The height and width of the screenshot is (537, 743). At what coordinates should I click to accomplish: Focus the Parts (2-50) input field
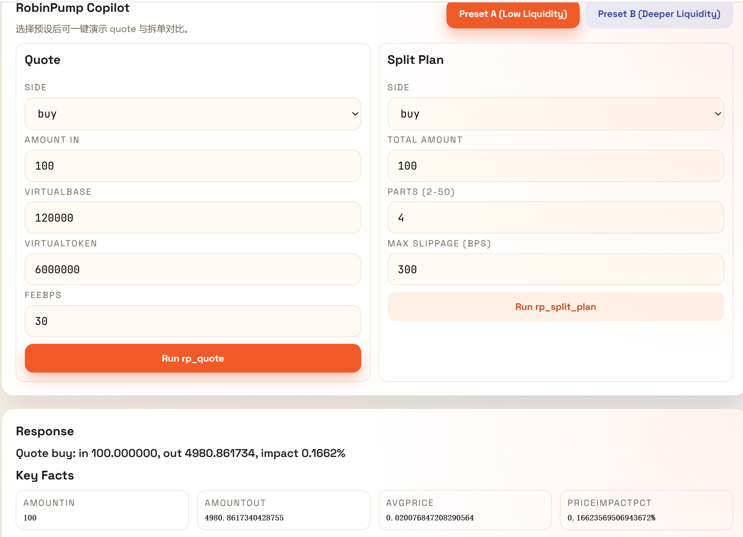click(556, 218)
